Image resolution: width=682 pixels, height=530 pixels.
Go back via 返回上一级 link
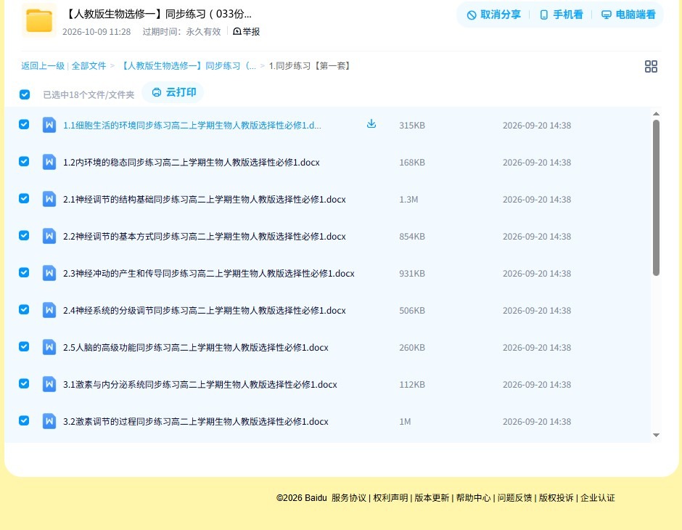point(43,66)
